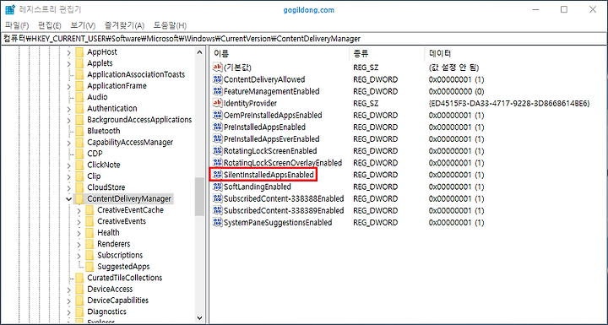Click the SilentInstalledAppsEnabled DWORD icon
The image size is (608, 325).
pyautogui.click(x=218, y=175)
